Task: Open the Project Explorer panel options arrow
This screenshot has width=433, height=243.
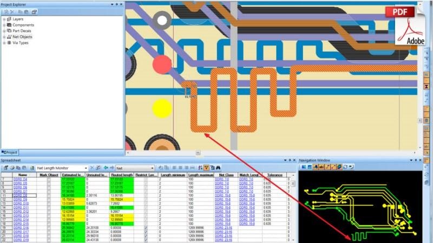Action: coord(112,4)
